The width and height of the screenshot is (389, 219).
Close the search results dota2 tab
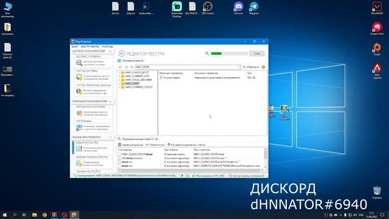pos(157,139)
